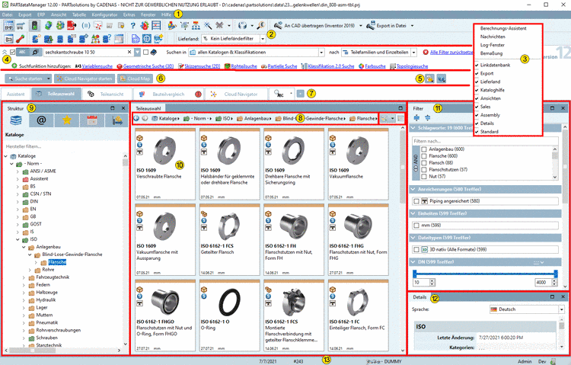571x365 pixels.
Task: Click the globe icon next to marker 5
Action: (442, 78)
